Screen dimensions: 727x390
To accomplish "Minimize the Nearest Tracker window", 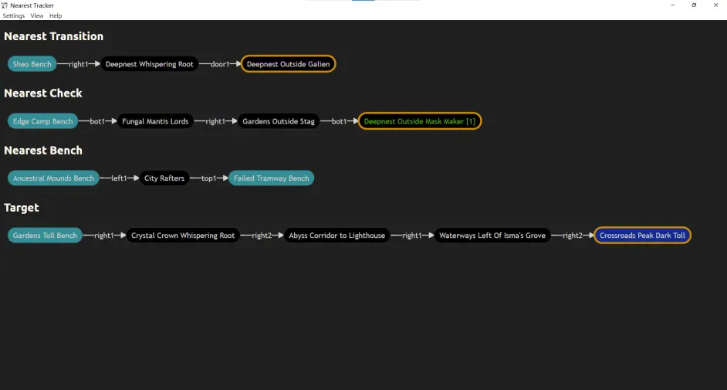I will click(x=673, y=5).
